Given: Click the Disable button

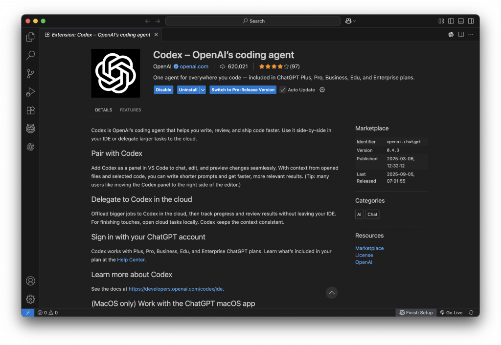Looking at the screenshot, I should click(163, 90).
